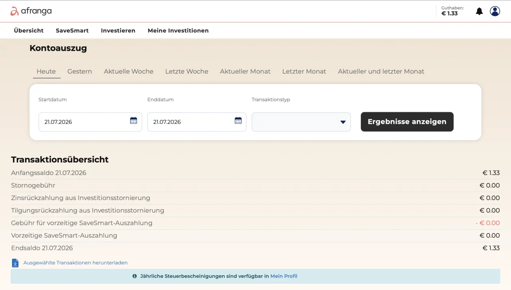Switch to Aktuelle Woche tab
The image size is (511, 290).
point(129,72)
